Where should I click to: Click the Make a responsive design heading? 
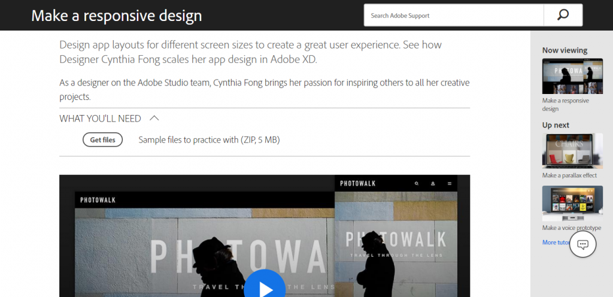point(117,16)
